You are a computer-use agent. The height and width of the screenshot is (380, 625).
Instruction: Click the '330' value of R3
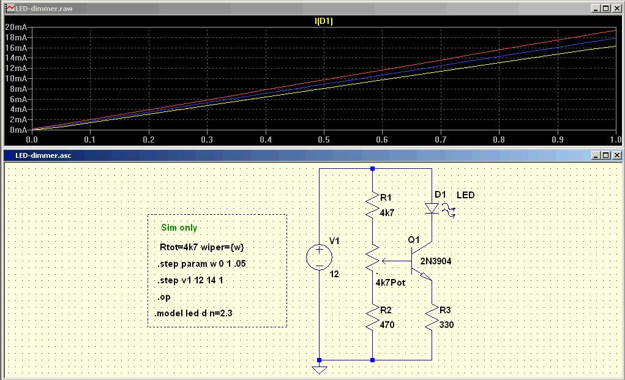446,325
